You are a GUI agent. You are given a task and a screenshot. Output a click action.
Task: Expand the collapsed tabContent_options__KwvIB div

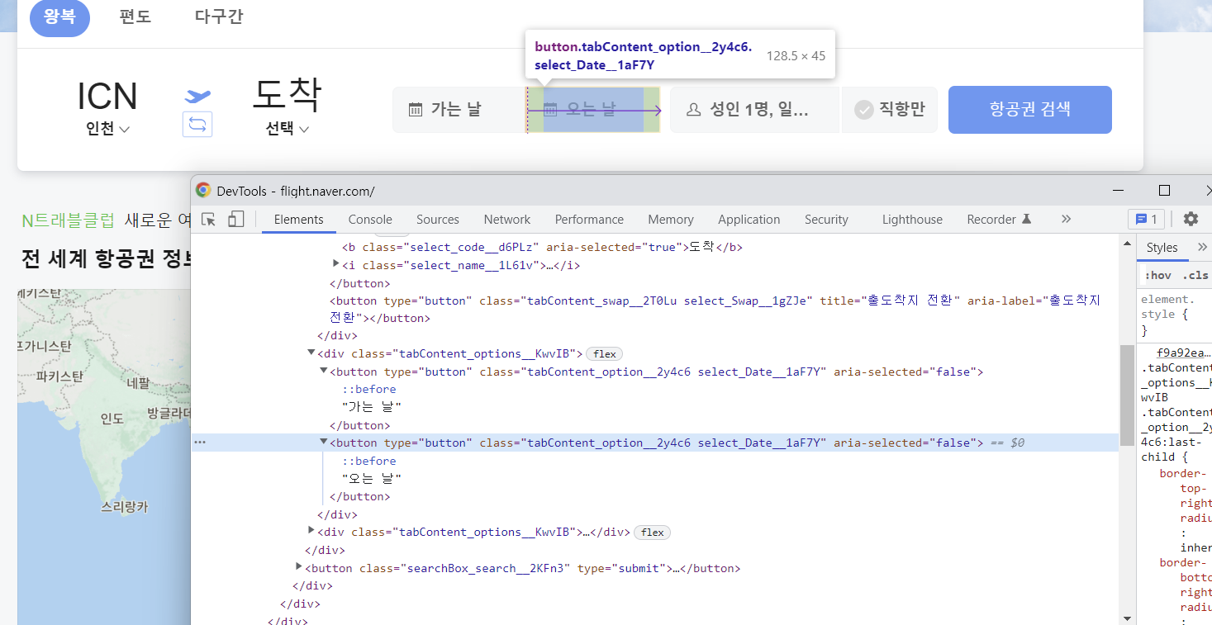311,531
